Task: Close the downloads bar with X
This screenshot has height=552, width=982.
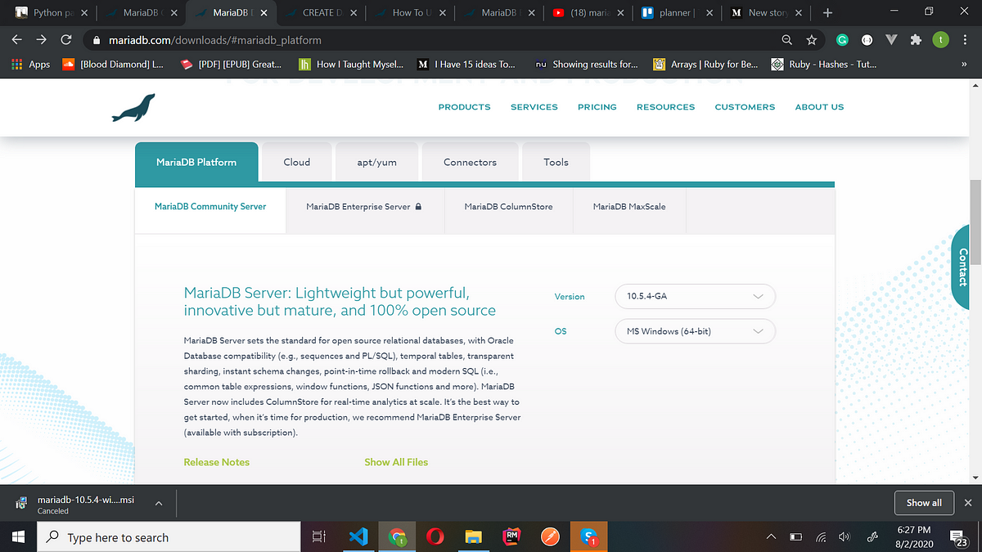Action: point(968,503)
